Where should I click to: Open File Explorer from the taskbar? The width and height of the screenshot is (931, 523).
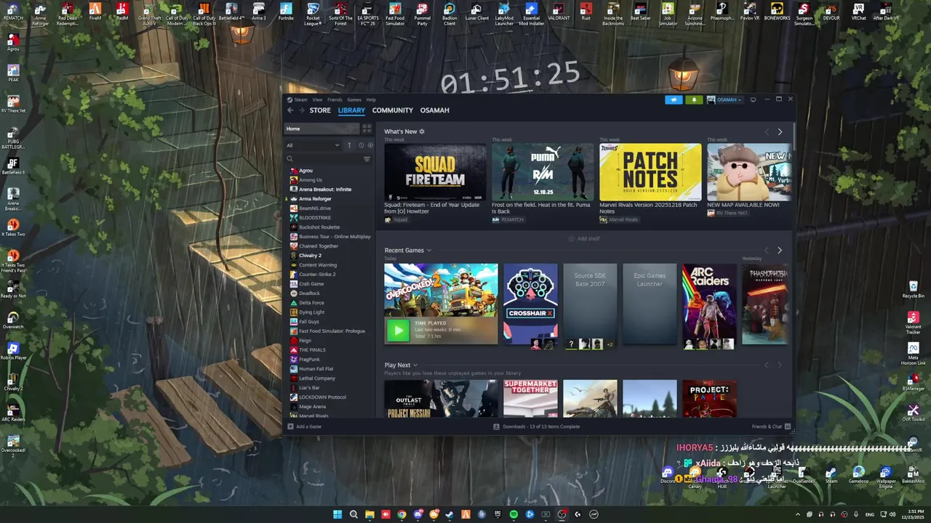pos(369,514)
